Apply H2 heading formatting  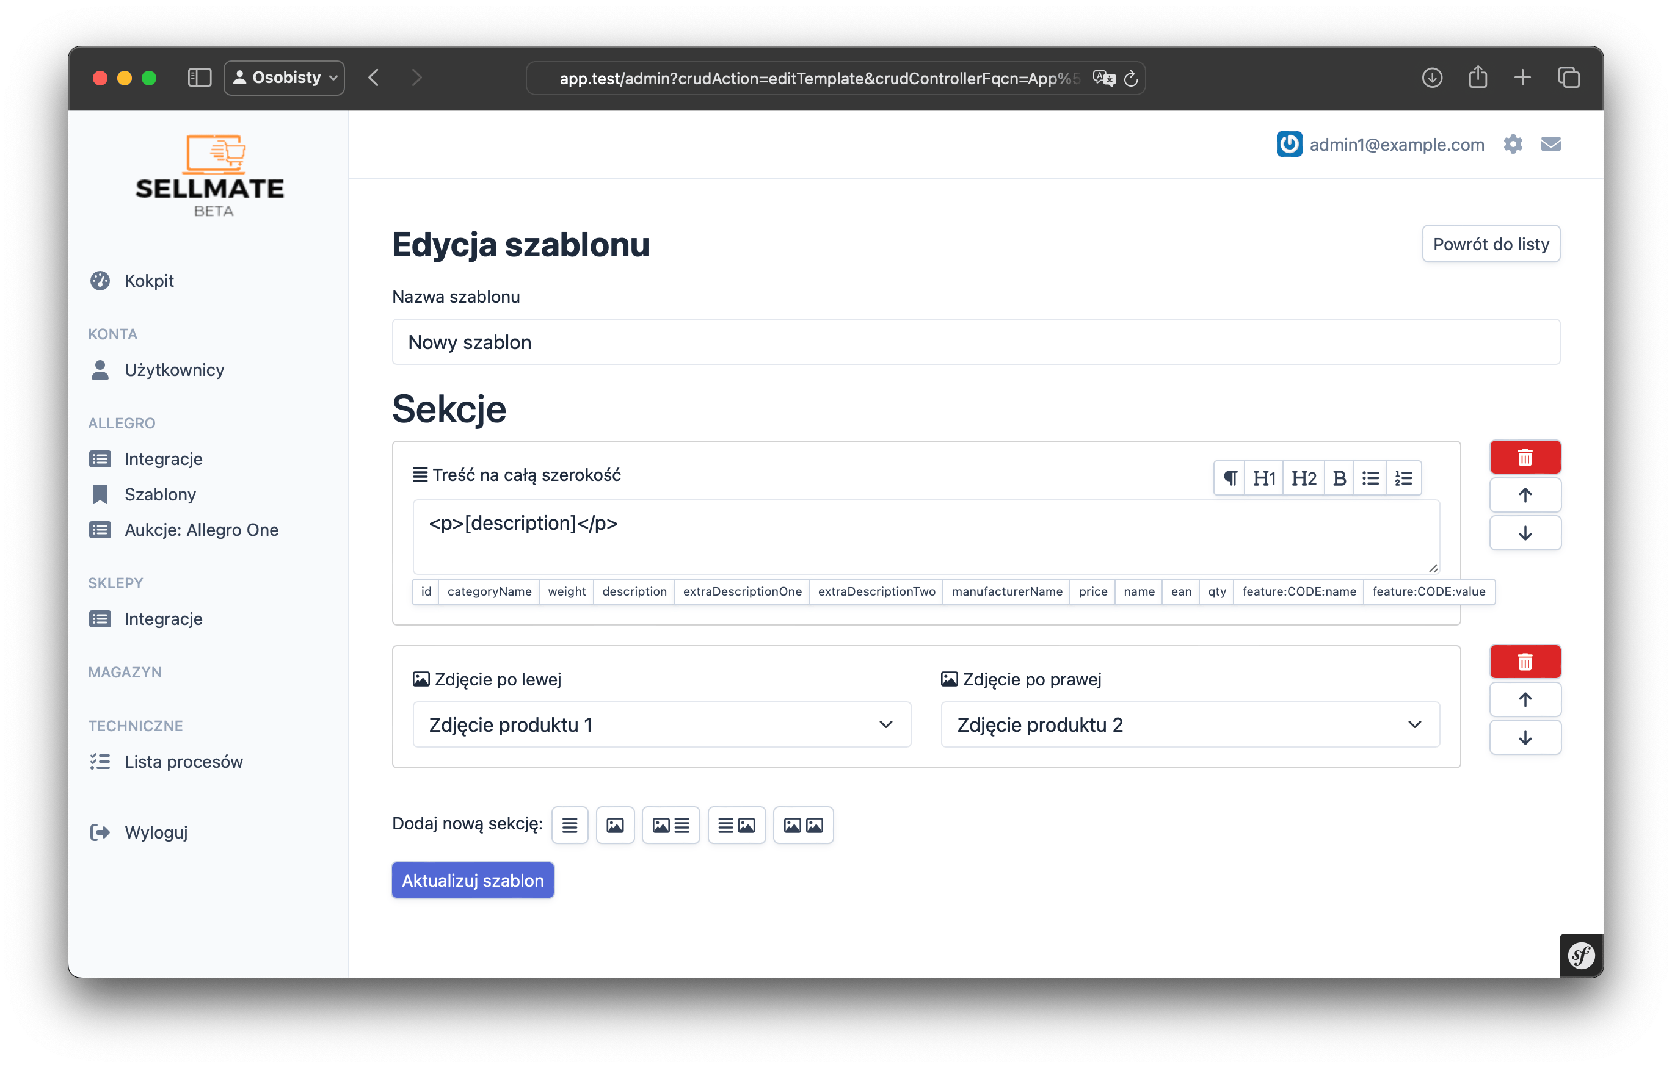click(1303, 478)
